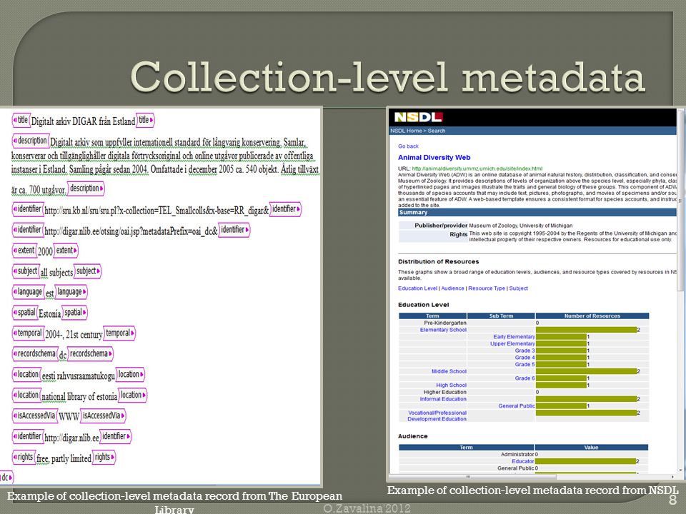
Task: Click the opening recordschema tag
Action: point(34,353)
